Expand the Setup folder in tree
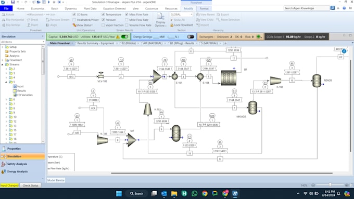Viewport: 354px width, 199px height. coord(3,47)
